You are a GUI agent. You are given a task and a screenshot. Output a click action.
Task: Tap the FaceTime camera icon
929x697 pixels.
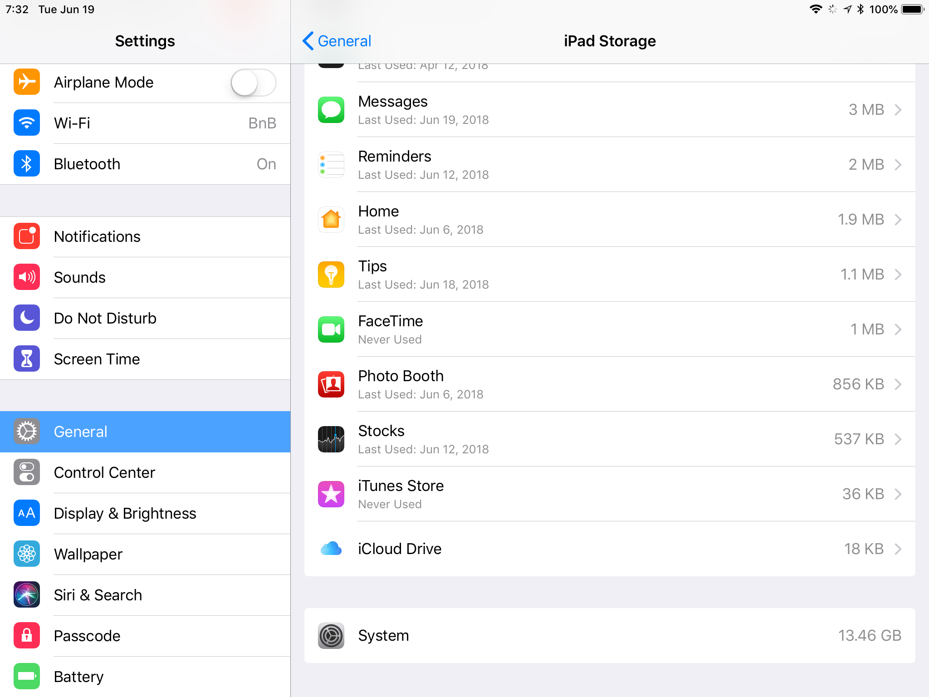[331, 329]
